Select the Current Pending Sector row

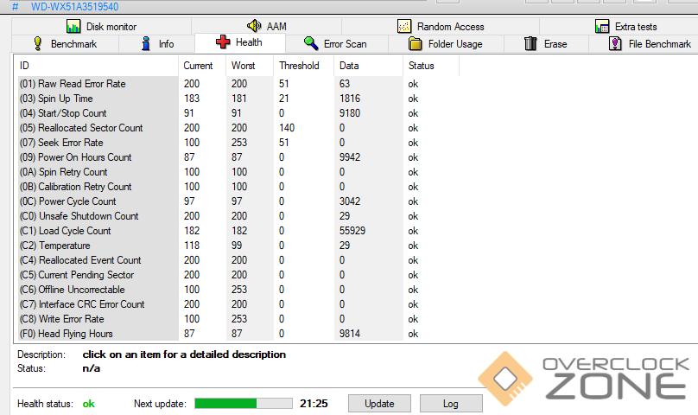(x=238, y=275)
